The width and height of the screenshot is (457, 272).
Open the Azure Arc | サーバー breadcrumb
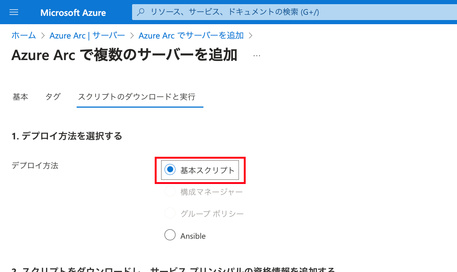(87, 36)
